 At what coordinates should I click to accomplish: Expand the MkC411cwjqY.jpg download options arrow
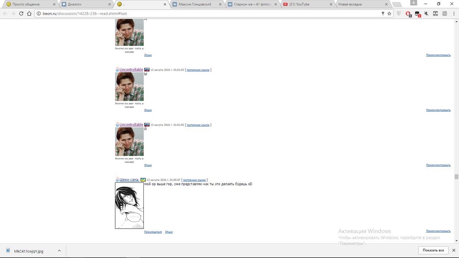coord(60,251)
